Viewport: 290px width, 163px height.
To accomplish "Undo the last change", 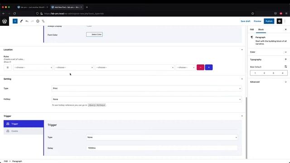I will (x=27, y=21).
